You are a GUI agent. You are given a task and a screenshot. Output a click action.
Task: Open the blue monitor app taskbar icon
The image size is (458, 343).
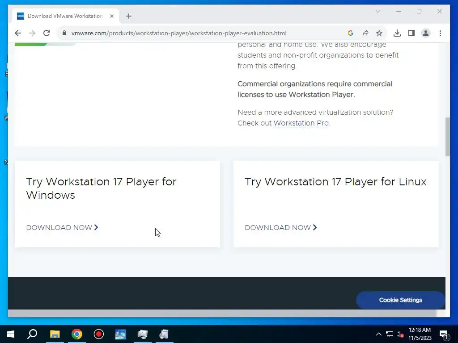pos(121,334)
